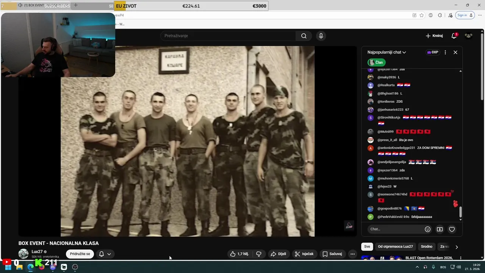The height and width of the screenshot is (273, 485).
Task: Click the Edge Sign in button
Action: coord(465,15)
